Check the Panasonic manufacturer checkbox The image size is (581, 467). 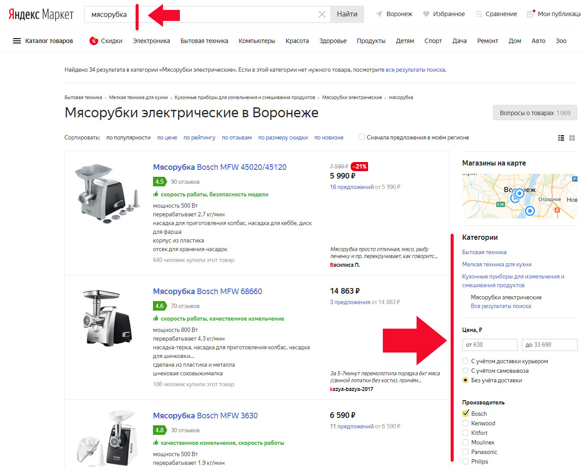coord(465,452)
